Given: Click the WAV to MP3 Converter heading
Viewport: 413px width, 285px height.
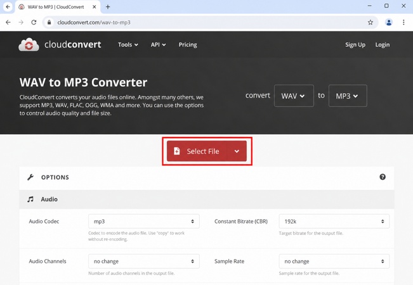Looking at the screenshot, I should coord(83,82).
